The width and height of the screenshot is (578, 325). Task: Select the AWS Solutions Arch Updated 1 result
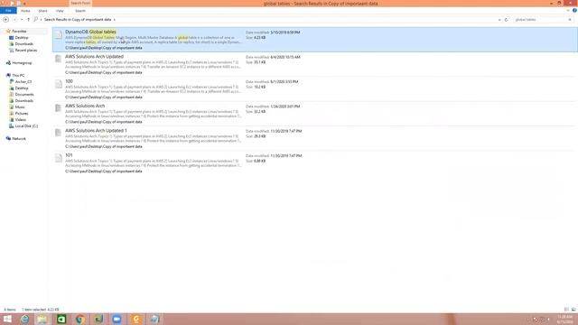click(315, 138)
